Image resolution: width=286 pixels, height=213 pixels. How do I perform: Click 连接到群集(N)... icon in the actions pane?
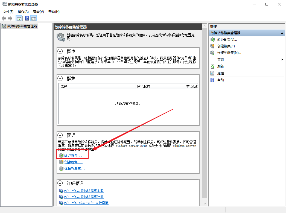click(x=212, y=53)
